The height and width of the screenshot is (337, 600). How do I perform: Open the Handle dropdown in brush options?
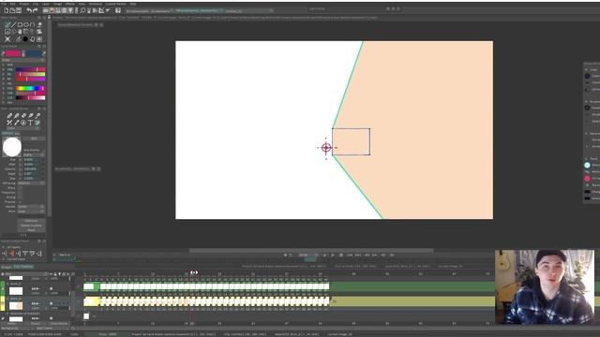pyautogui.click(x=31, y=207)
